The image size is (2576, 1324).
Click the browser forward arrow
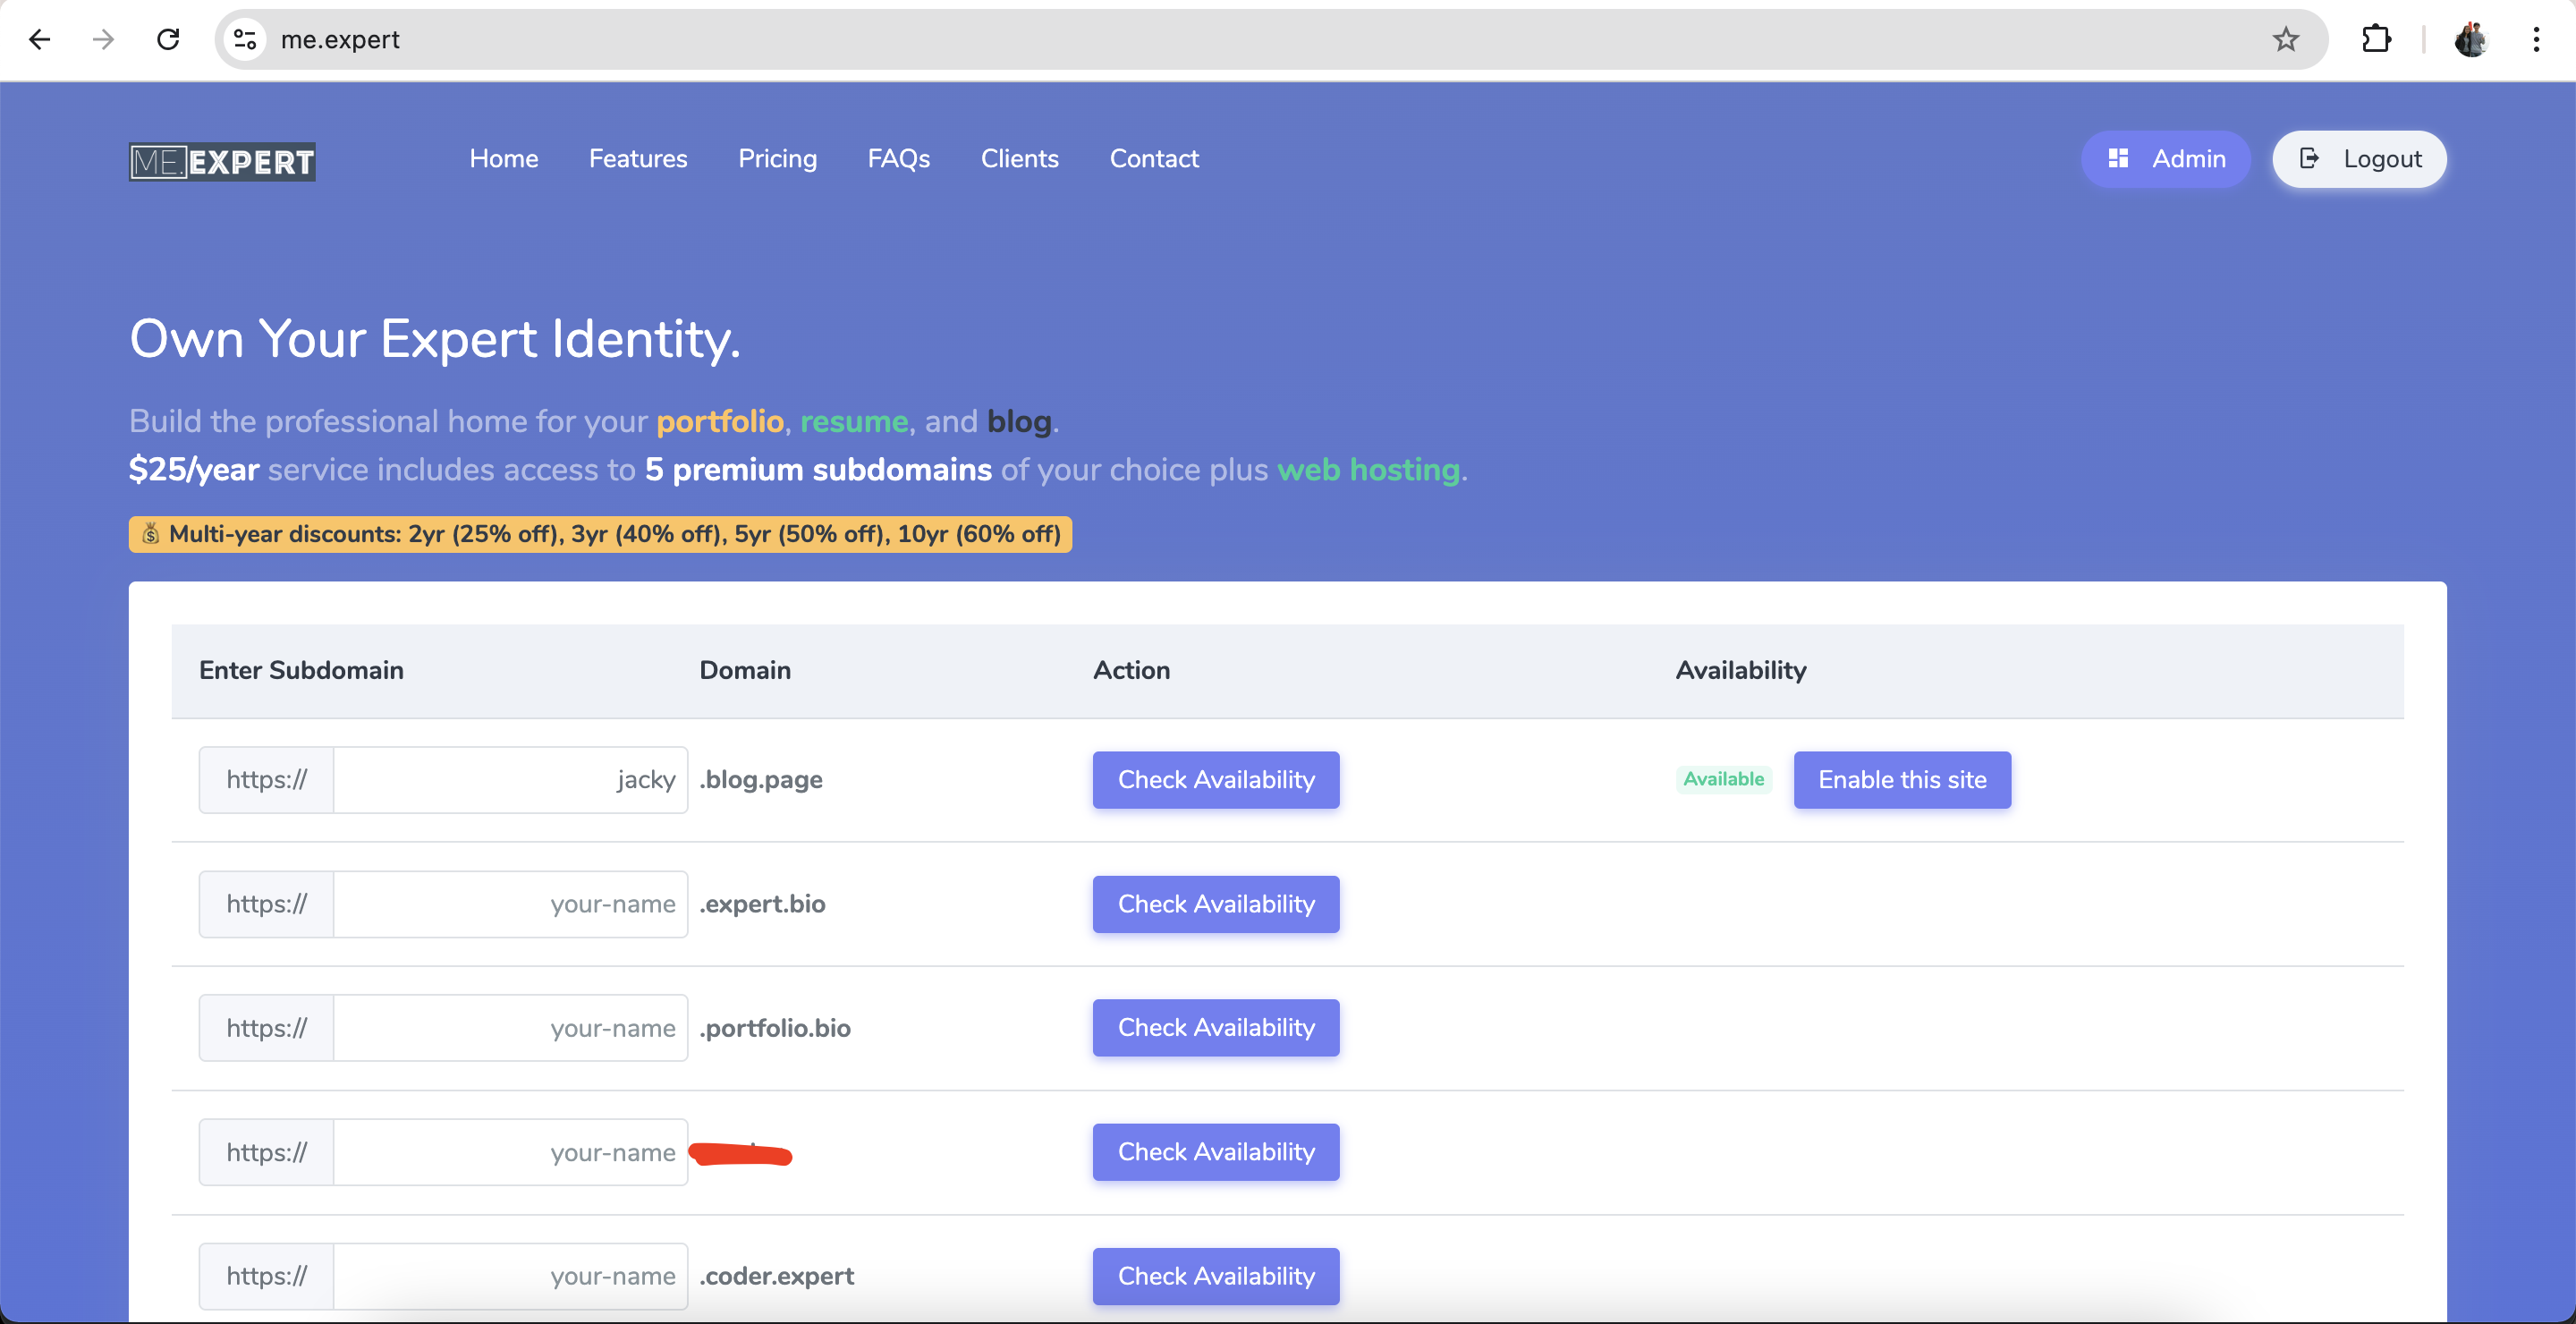(103, 40)
